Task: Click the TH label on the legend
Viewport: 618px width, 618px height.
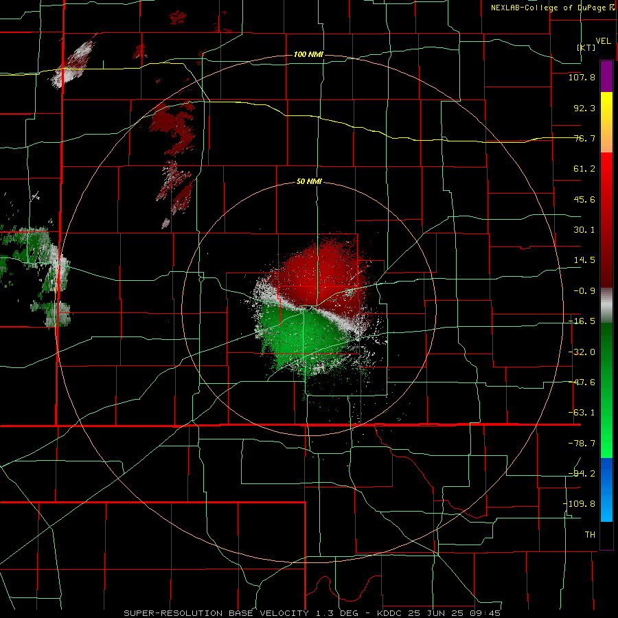Action: click(x=590, y=535)
